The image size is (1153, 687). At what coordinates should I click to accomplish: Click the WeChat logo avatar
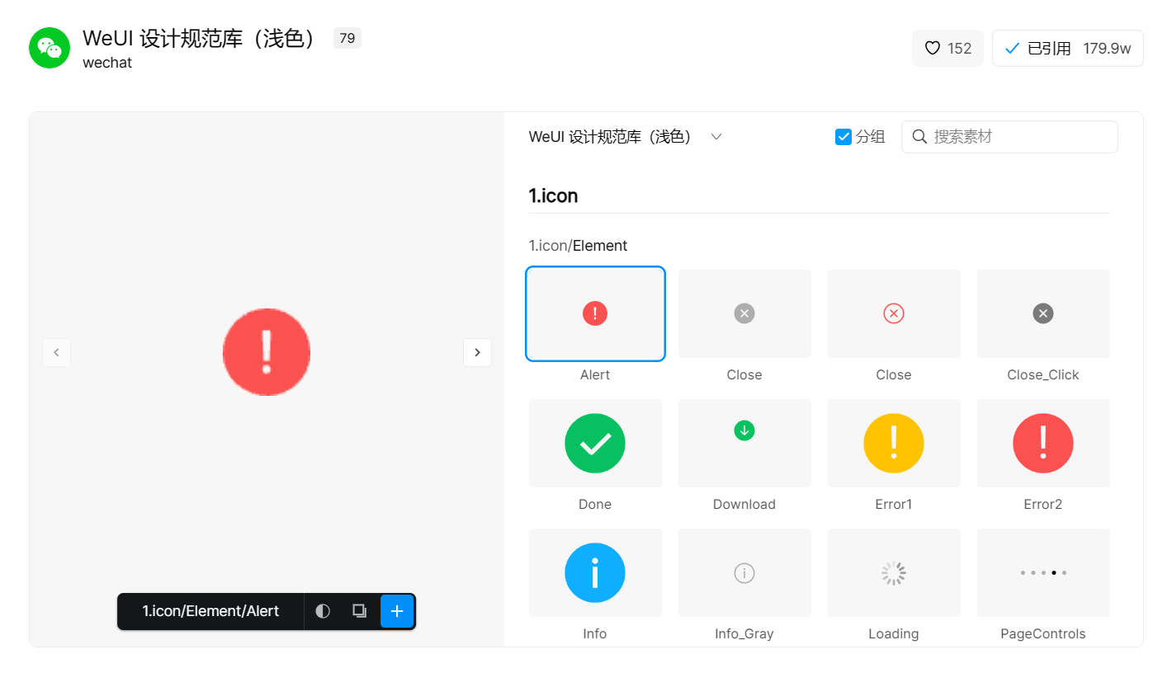point(50,48)
